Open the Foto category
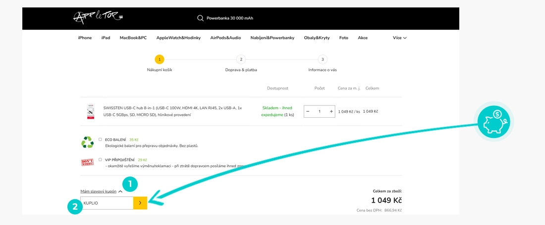This screenshot has width=545, height=225. pos(344,38)
